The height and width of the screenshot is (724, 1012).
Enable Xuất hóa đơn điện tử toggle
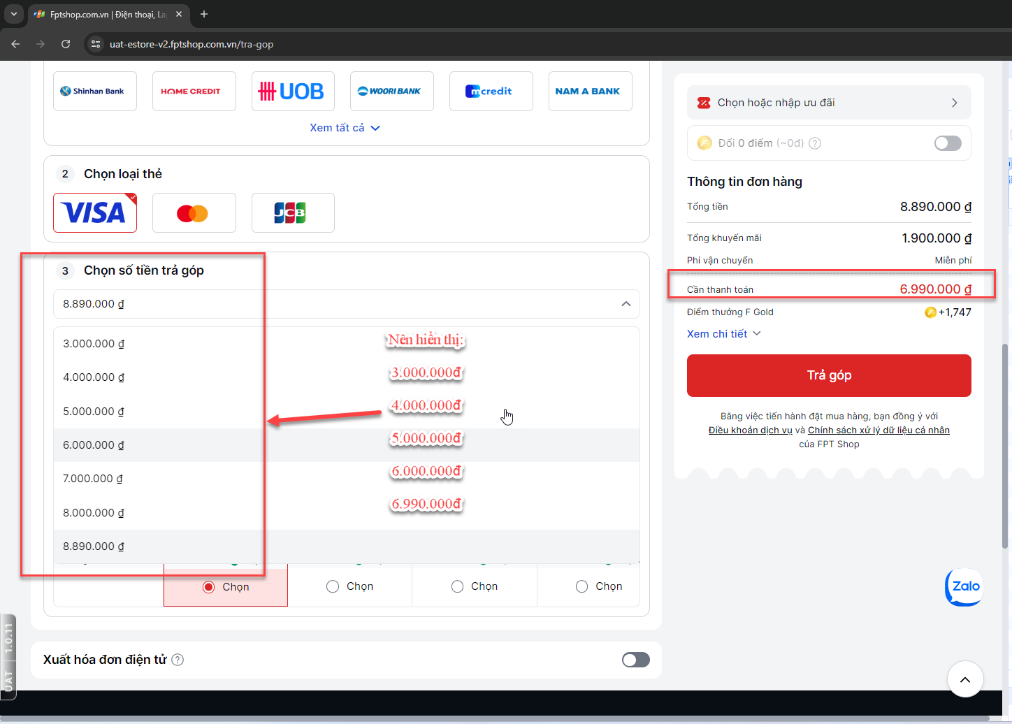pos(635,660)
